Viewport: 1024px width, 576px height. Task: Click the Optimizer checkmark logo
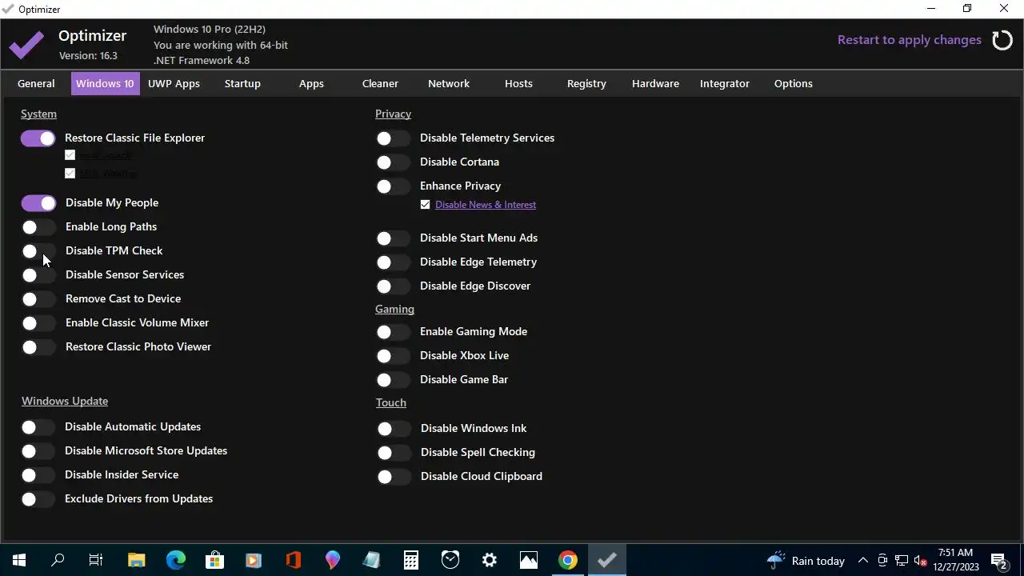coord(26,45)
